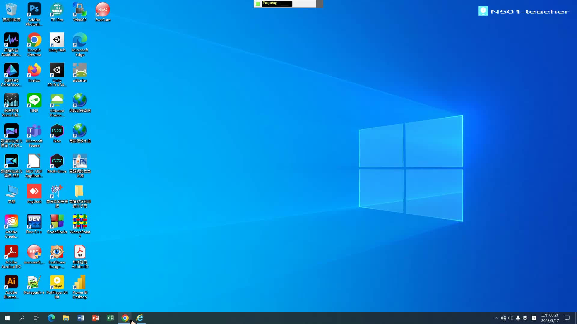Open the notification Action Center

(x=567, y=318)
